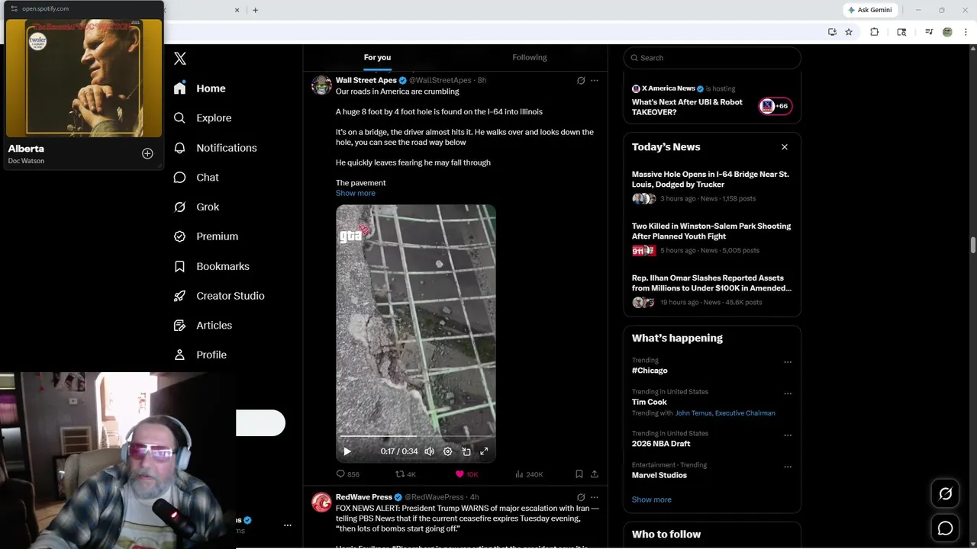This screenshot has width=977, height=549.
Task: Share the Wall Street Apes post
Action: pyautogui.click(x=595, y=474)
